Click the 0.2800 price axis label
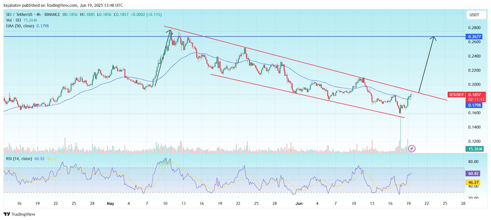 pyautogui.click(x=474, y=28)
